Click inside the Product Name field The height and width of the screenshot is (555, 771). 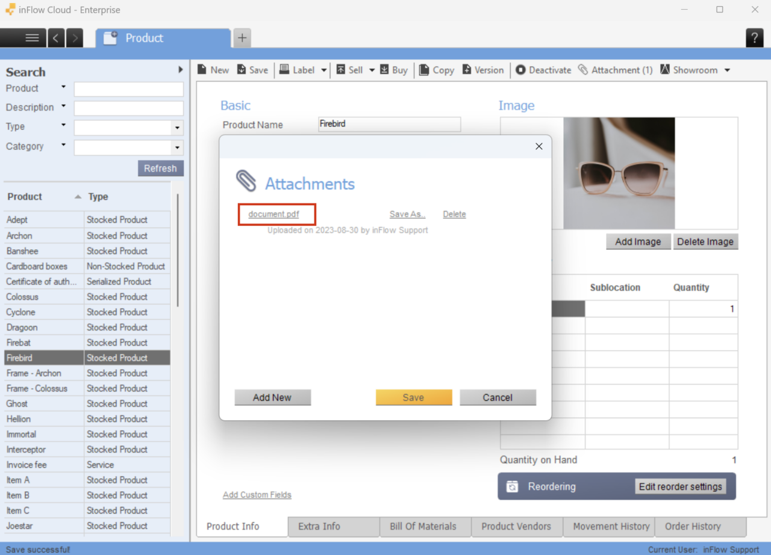389,124
